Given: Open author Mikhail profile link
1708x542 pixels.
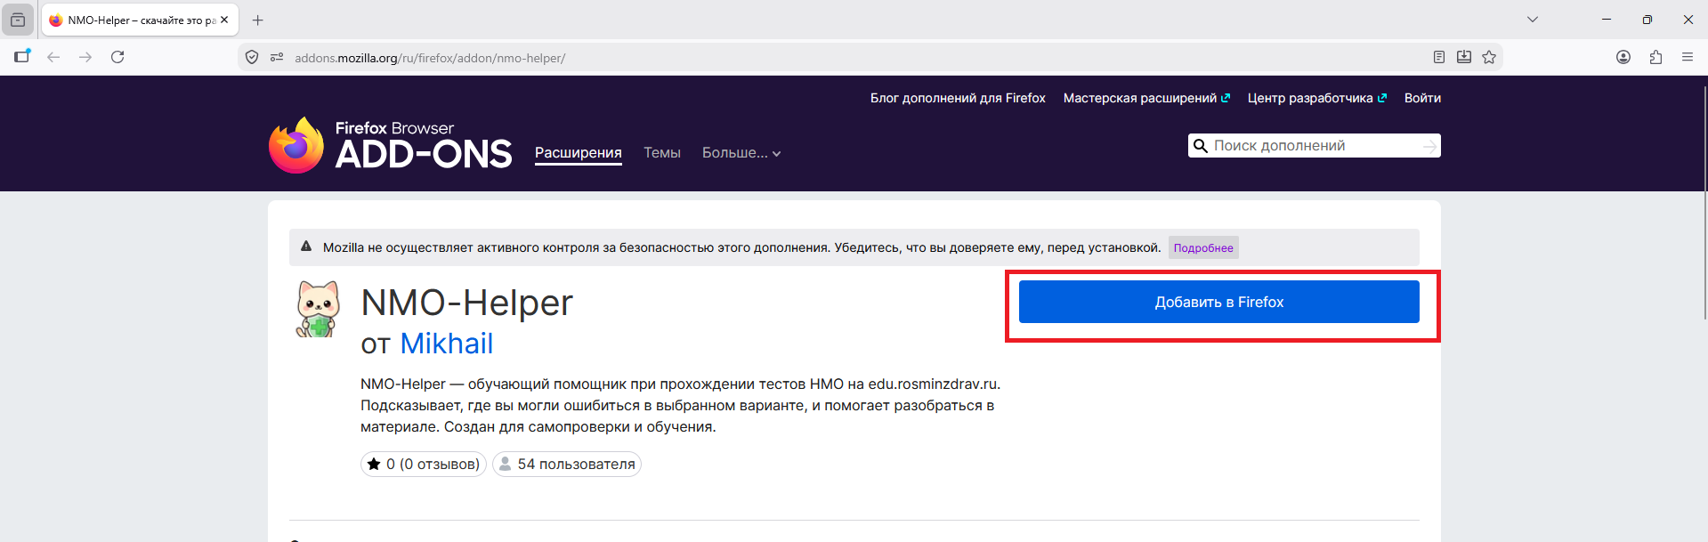Looking at the screenshot, I should pyautogui.click(x=447, y=344).
